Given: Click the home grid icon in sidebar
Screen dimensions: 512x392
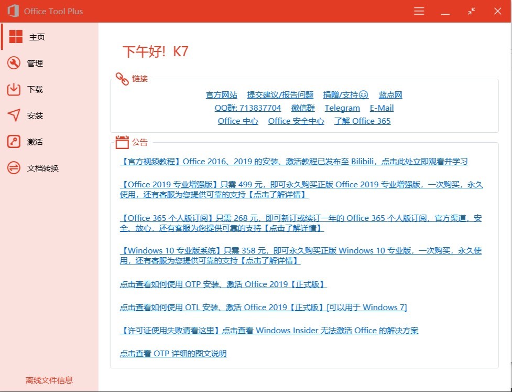Looking at the screenshot, I should click(x=16, y=37).
